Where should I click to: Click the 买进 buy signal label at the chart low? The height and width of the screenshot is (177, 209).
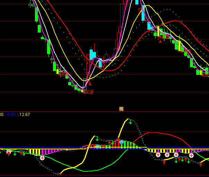pos(89,92)
